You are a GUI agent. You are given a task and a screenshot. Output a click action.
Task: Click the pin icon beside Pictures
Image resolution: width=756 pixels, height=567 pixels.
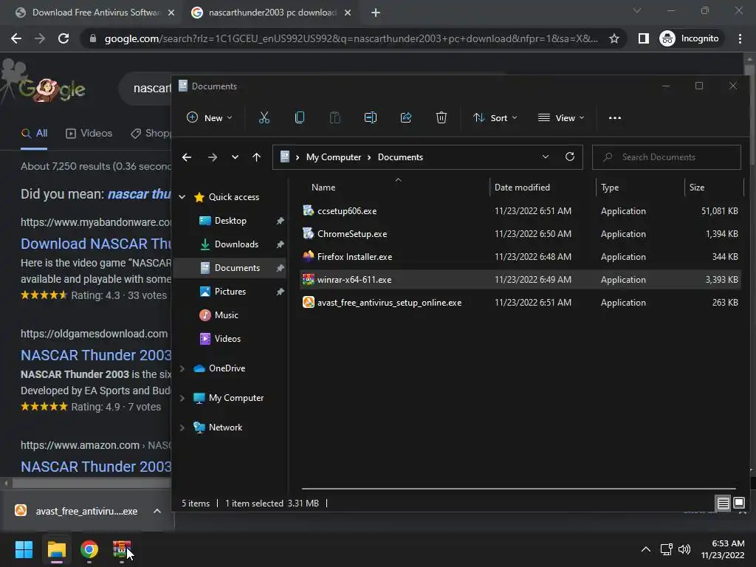pyautogui.click(x=280, y=292)
